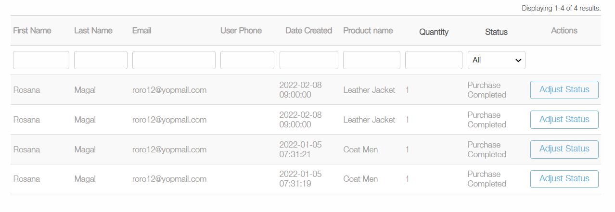Sort table by Last Name header
The width and height of the screenshot is (615, 212).
[x=93, y=31]
